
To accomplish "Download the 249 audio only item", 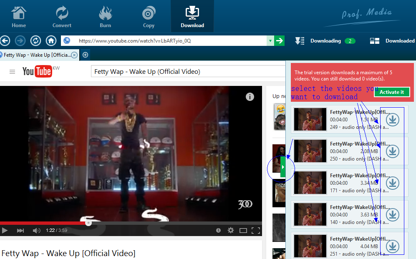I will [x=393, y=120].
